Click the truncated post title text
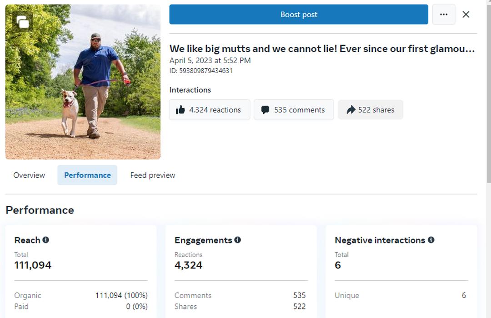Viewport: 491px width, 318px height. click(322, 49)
